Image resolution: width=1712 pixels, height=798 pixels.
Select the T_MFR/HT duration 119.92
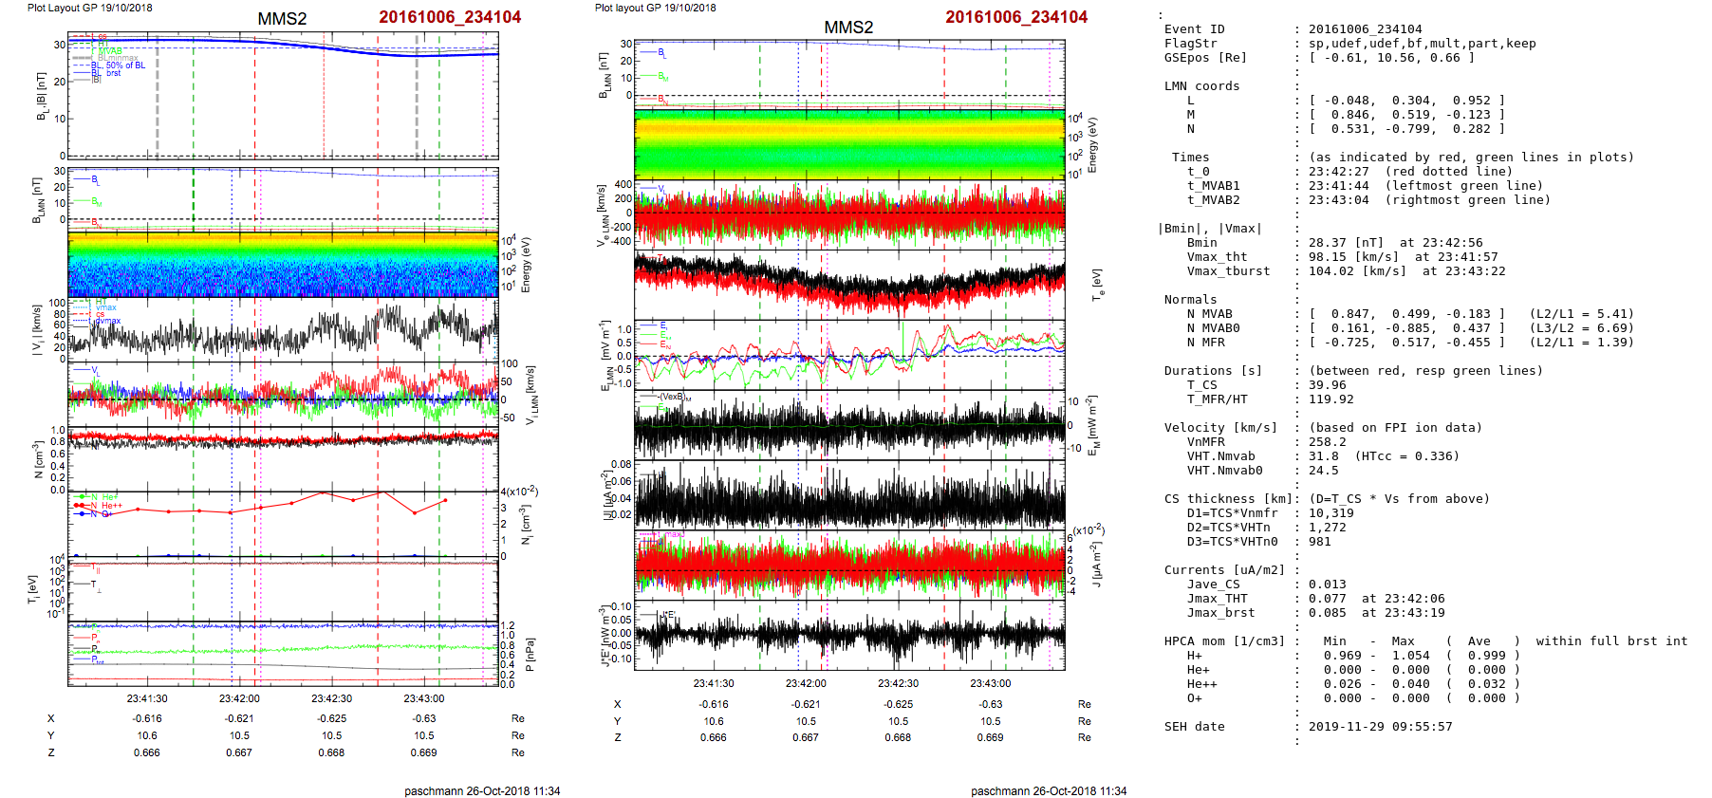click(x=1331, y=399)
